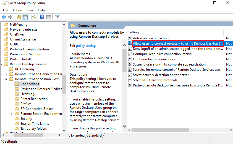Click the Connections header in right pane

tap(87, 26)
